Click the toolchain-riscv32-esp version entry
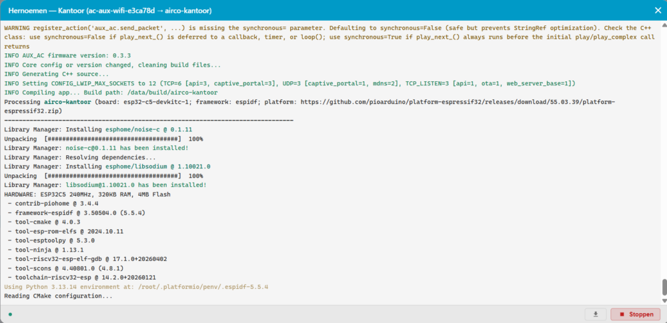The height and width of the screenshot is (323, 667). (x=81, y=278)
